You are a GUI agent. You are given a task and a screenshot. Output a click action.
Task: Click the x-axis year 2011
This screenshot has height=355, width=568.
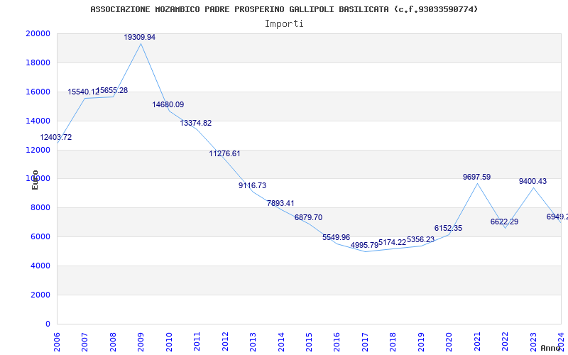[197, 342]
